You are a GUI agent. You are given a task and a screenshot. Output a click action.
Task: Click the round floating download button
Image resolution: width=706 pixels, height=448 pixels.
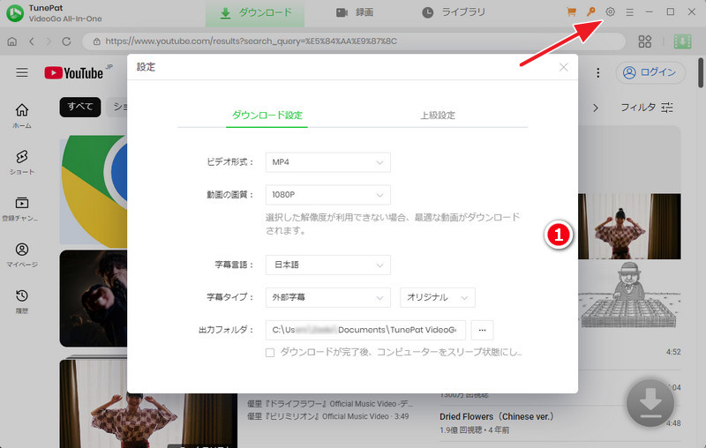(650, 402)
